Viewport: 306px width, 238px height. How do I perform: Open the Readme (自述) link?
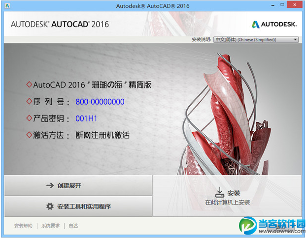(73, 226)
